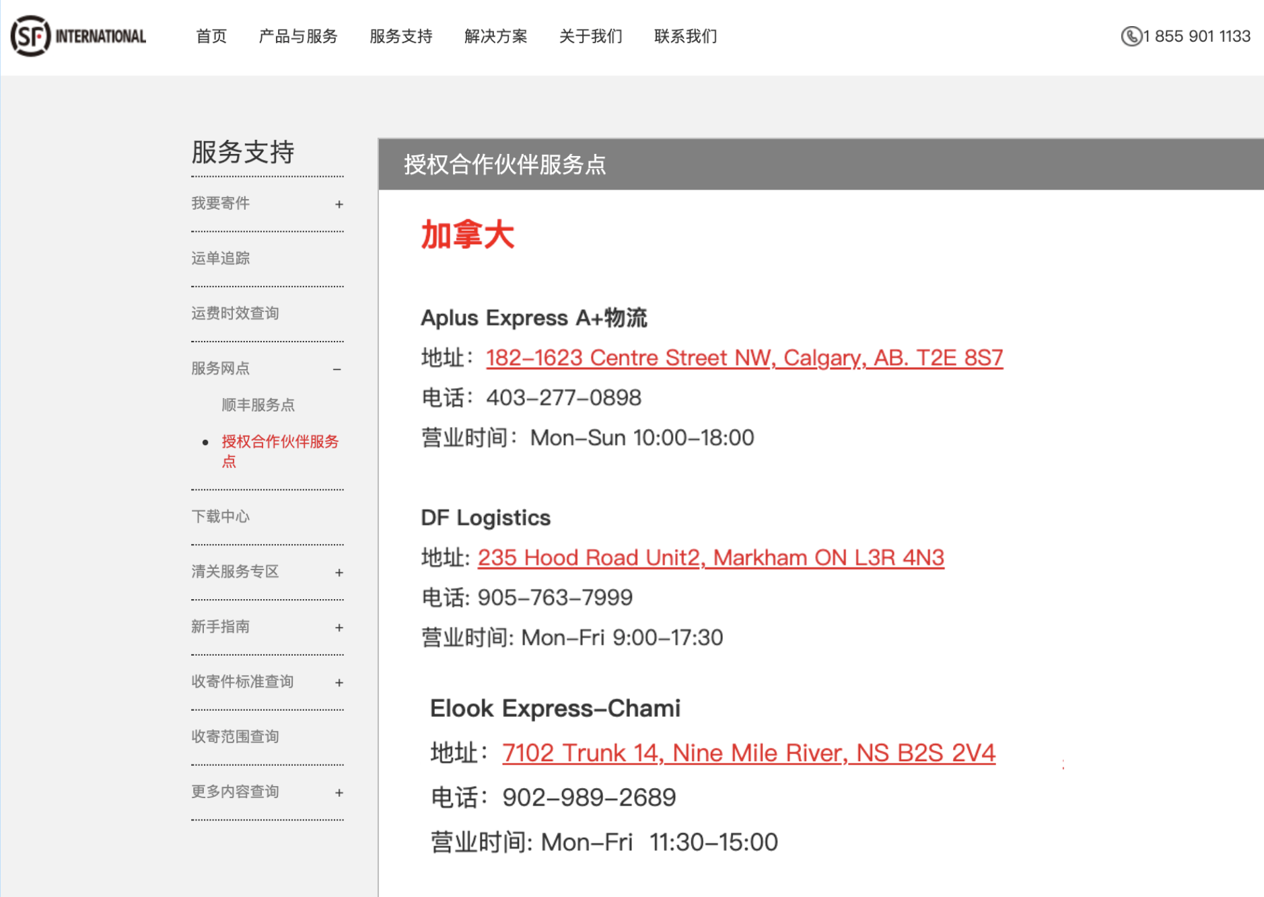Go to 运单追踪 in the sidebar
1264x897 pixels.
click(221, 258)
